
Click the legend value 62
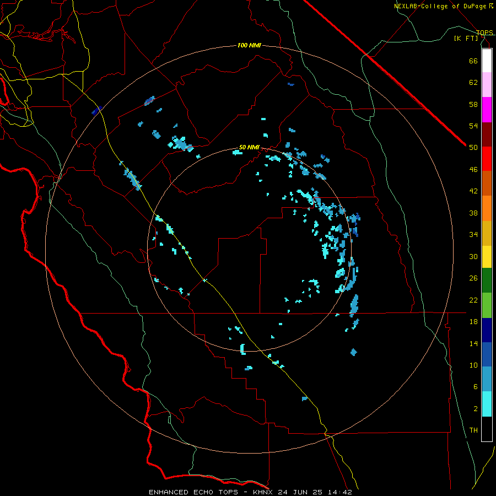473,83
